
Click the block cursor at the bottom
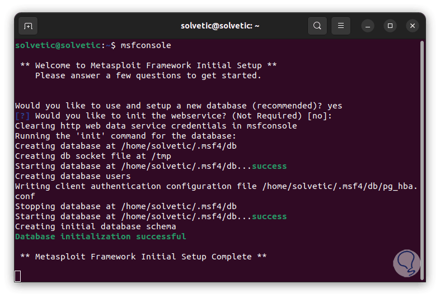click(18, 275)
